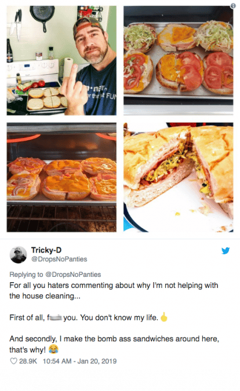Click the Twitter bird logo icon
240x391 pixels.
click(x=226, y=251)
